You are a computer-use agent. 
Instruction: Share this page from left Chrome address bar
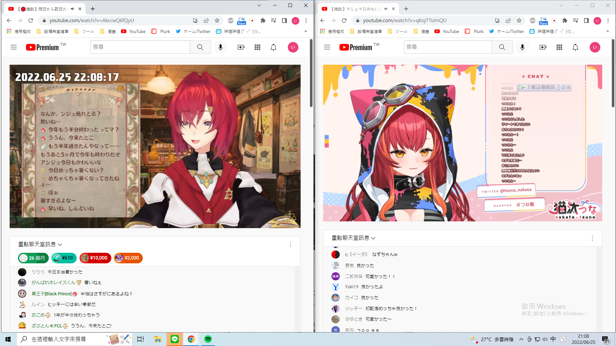206,21
